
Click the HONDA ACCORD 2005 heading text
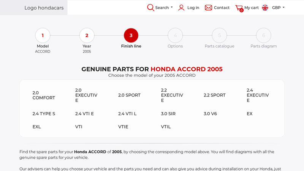tap(187, 69)
